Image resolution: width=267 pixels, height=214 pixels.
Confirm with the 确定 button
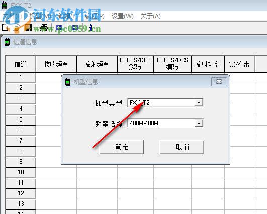point(122,147)
